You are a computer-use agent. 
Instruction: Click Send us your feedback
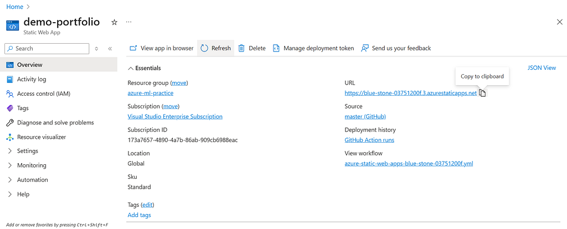coord(396,48)
